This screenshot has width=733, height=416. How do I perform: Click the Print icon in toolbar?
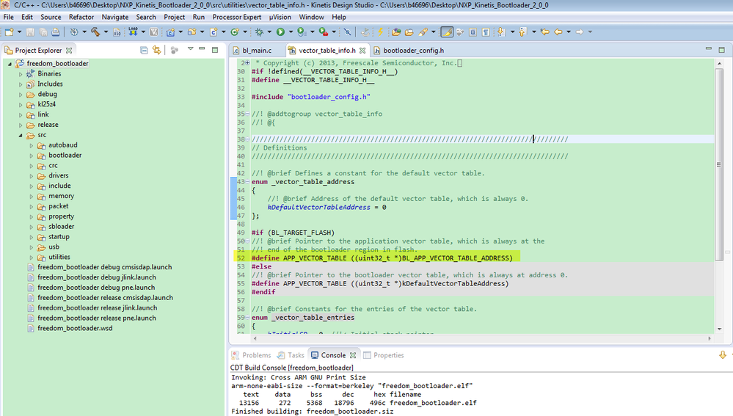click(56, 32)
